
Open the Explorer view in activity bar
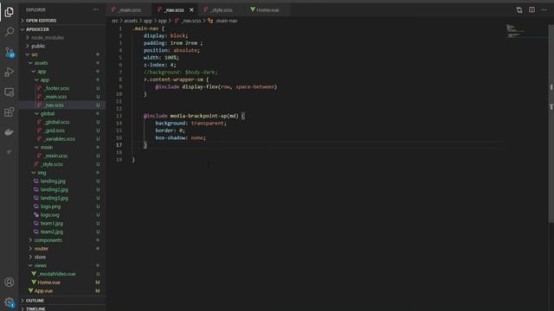coord(10,11)
